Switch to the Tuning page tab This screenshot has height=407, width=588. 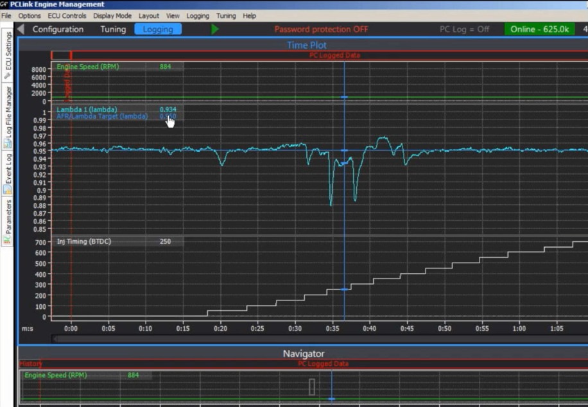pos(113,30)
